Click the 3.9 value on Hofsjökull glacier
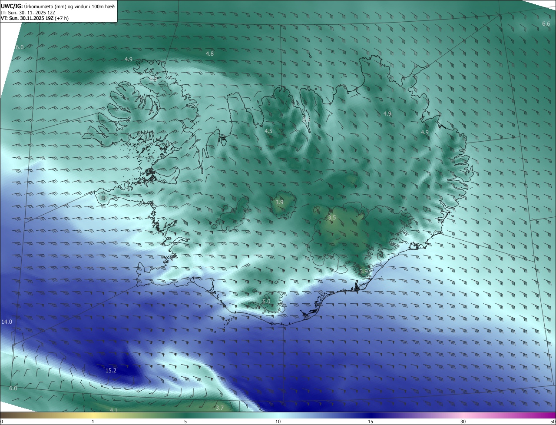The width and height of the screenshot is (556, 425). (x=280, y=203)
